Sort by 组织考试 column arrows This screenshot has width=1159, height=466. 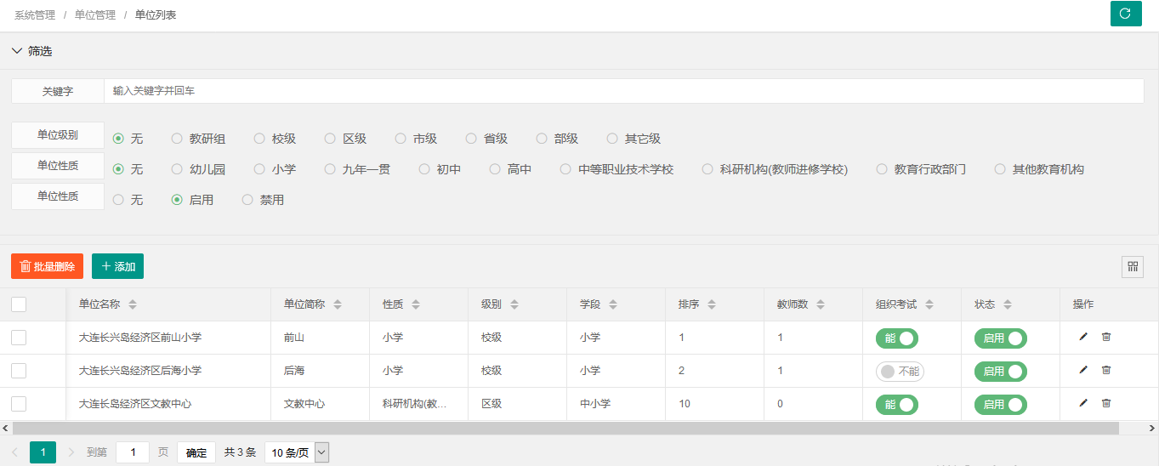coord(929,304)
